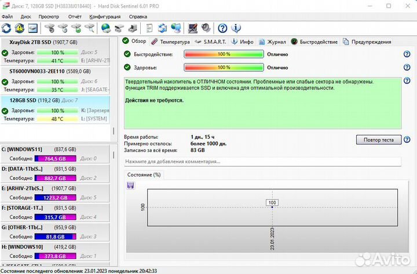
Task: Click the C: [WINDOWS11] volume entry
Action: pos(55,154)
